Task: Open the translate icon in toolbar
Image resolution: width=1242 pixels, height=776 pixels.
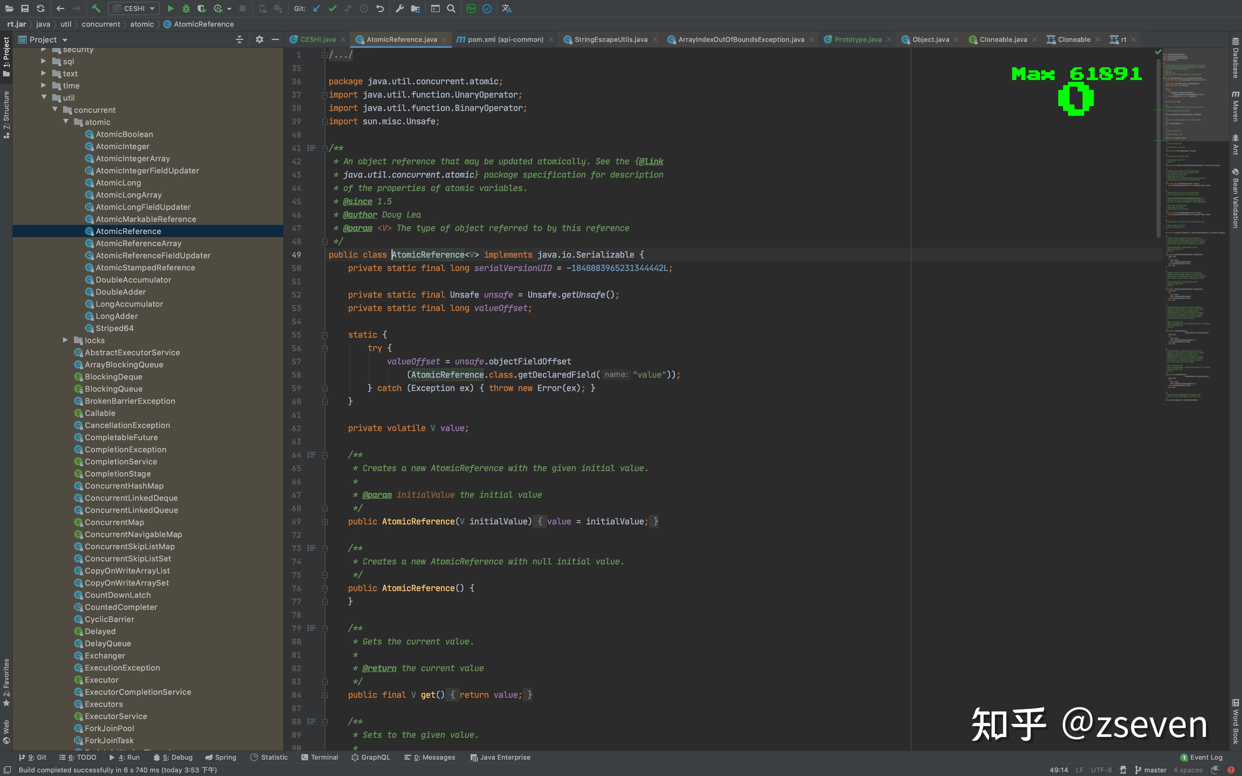Action: click(x=507, y=8)
